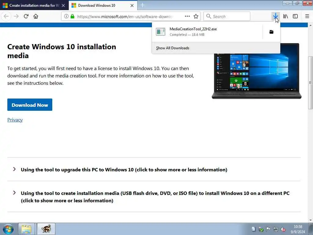The height and width of the screenshot is (235, 313).
Task: Click the Download Now button
Action: 30,105
